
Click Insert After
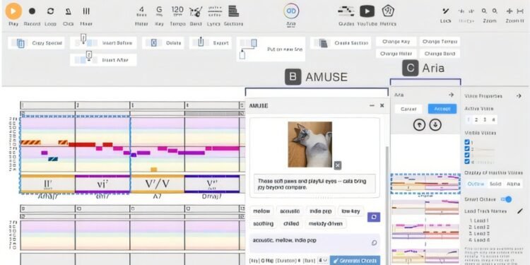(x=103, y=60)
